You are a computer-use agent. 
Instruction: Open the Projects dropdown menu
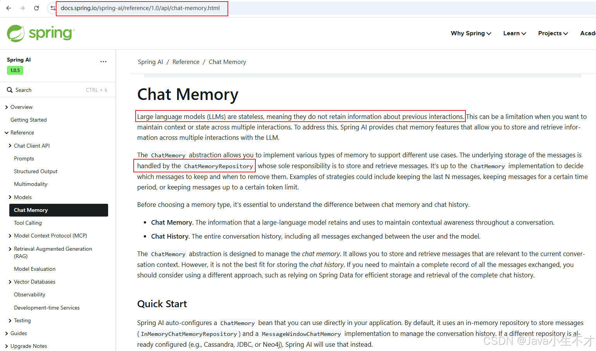553,33
